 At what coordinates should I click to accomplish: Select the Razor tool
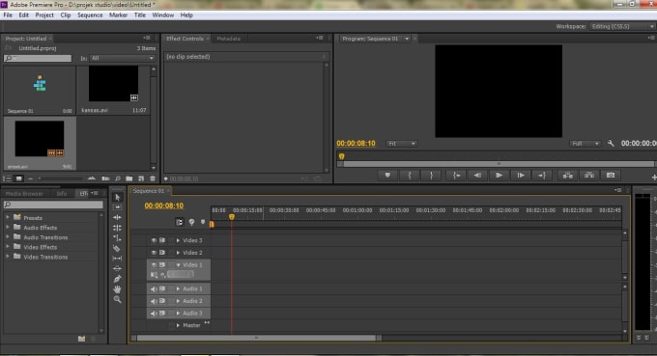click(117, 249)
